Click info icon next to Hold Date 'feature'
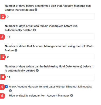 pos(16,50)
